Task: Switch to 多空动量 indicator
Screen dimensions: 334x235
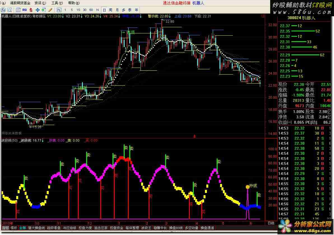Action: pos(191,228)
